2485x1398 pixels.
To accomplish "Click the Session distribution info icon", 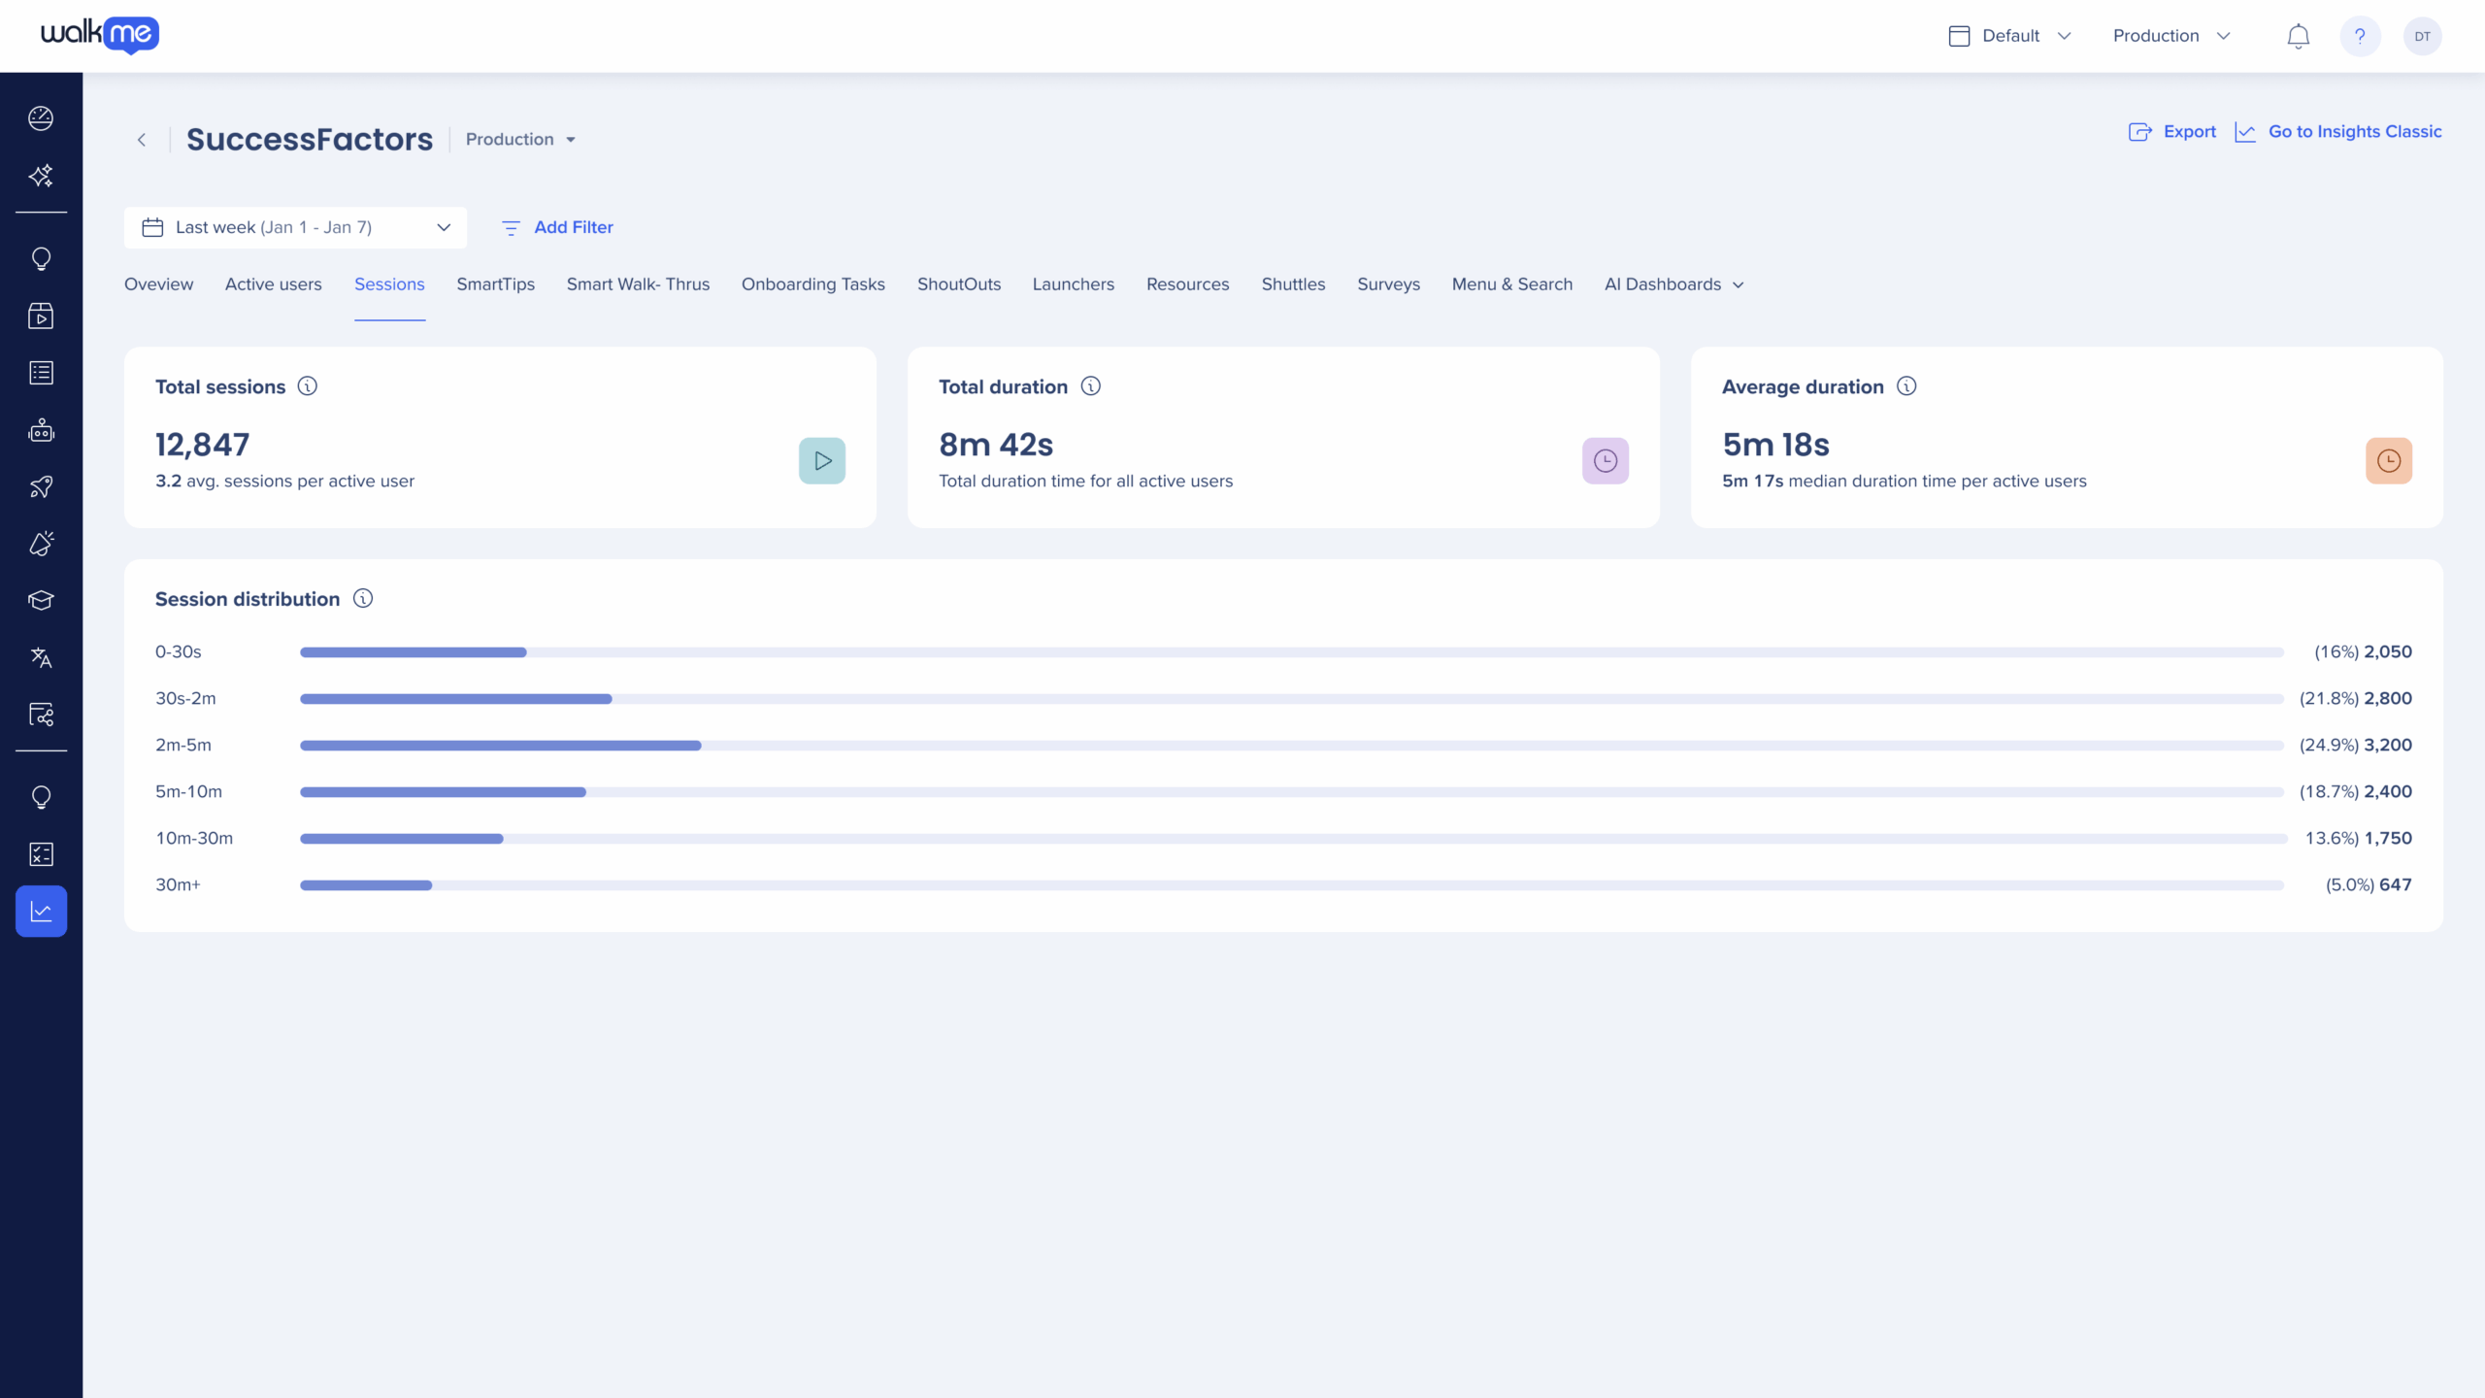I will pos(363,599).
